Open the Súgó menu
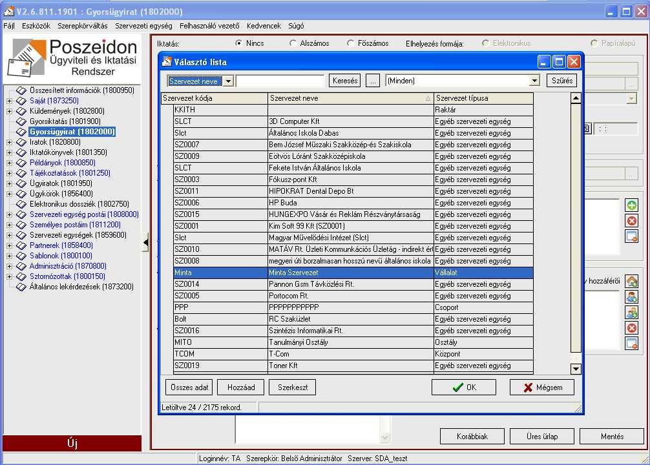The image size is (650, 465). tap(296, 26)
